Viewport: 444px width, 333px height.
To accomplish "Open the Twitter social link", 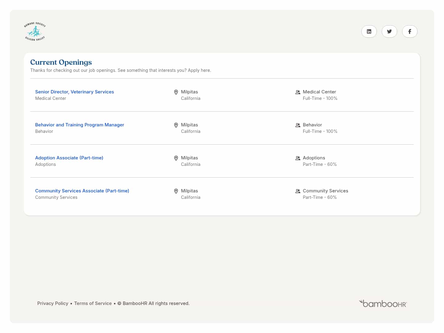I will point(389,31).
